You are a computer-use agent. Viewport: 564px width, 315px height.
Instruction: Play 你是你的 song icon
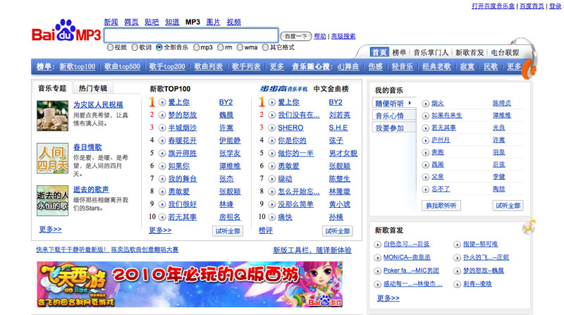coord(272,141)
